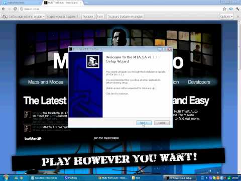Close the Multi Theft Auto tab
Viewport: 241px width, 181px height.
(x=81, y=3)
